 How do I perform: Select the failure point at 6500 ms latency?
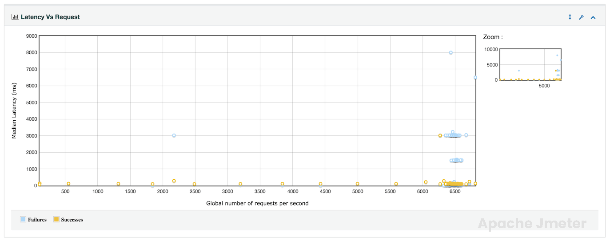click(x=475, y=77)
